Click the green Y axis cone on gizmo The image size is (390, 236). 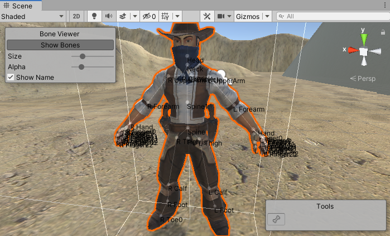point(364,39)
